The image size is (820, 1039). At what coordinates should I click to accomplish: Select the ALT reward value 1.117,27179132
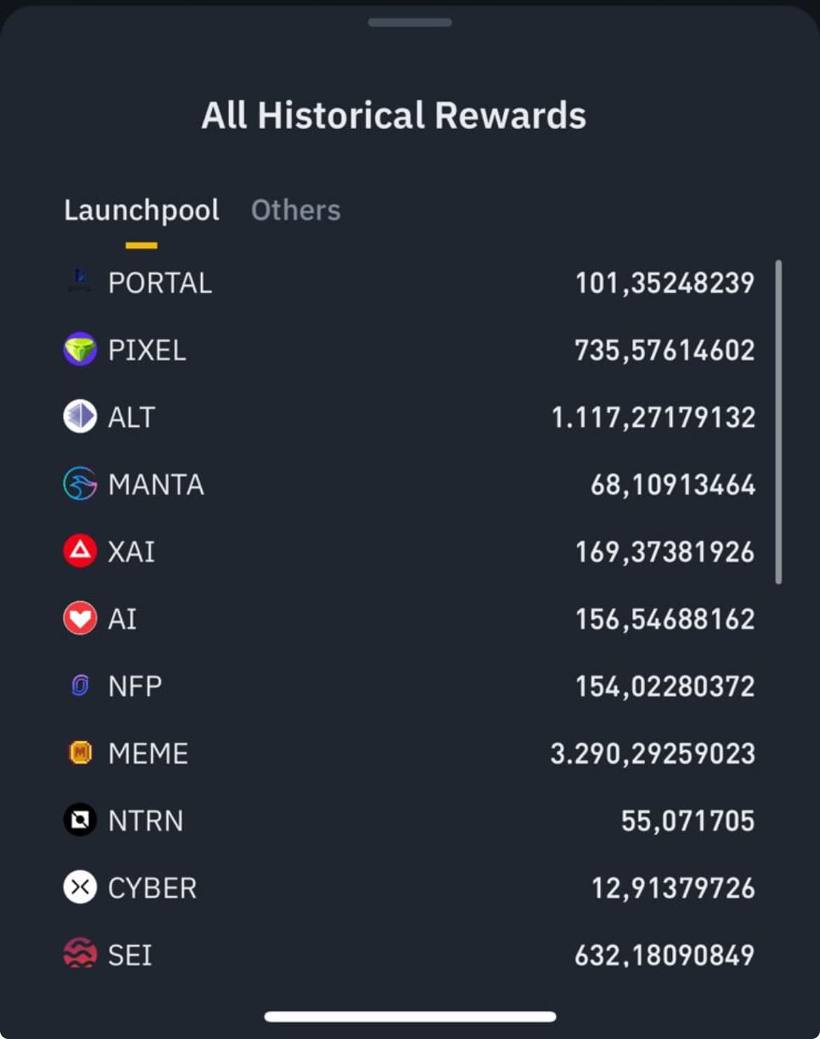pos(653,417)
